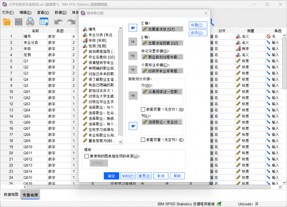Click the 角色 column header
The height and width of the screenshot is (207, 287).
pyautogui.click(x=278, y=31)
